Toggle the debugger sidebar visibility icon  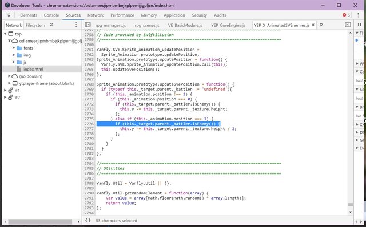pyautogui.click(x=348, y=25)
